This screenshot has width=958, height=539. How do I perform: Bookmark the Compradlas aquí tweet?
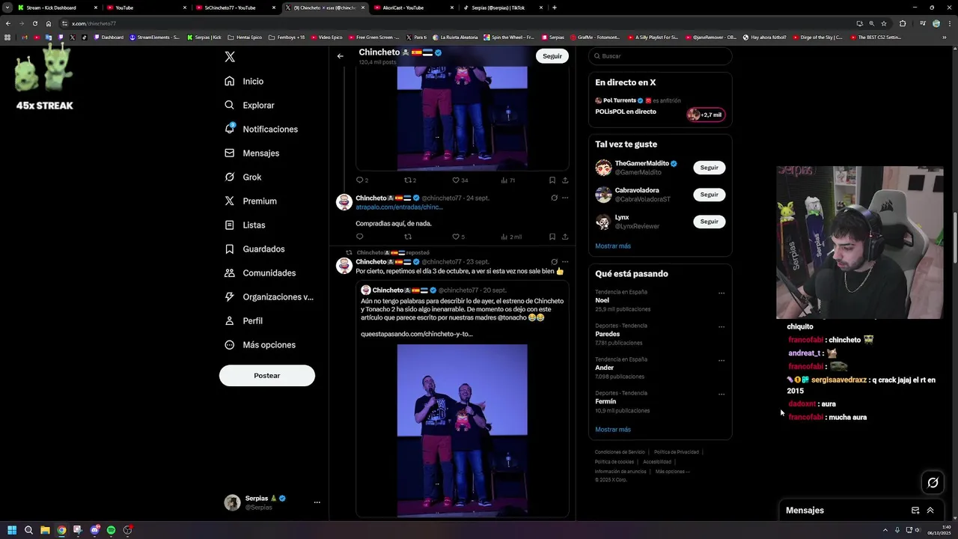coord(552,237)
